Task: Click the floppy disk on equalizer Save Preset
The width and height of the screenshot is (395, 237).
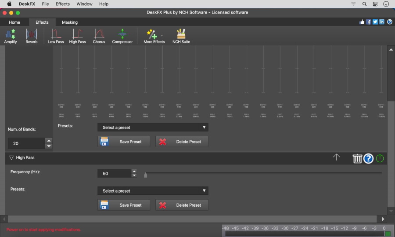Action: (x=104, y=142)
